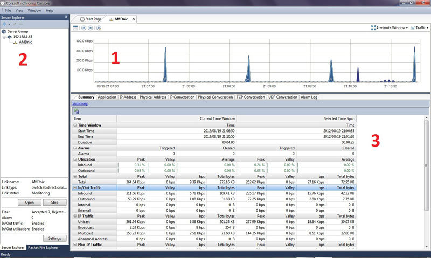This screenshot has height=258, width=431.
Task: Click the traffic spike near 21:08:45 on chart
Action: tap(248, 70)
